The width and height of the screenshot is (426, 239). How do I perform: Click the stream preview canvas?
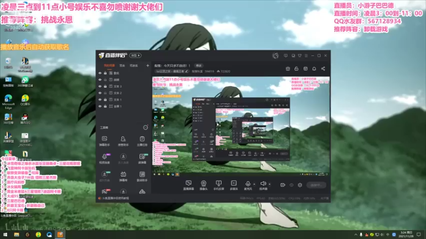(241, 126)
